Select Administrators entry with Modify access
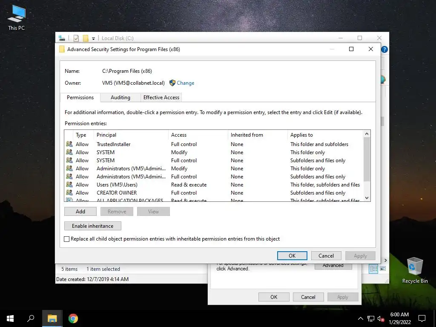This screenshot has width=436, height=327. [x=214, y=168]
